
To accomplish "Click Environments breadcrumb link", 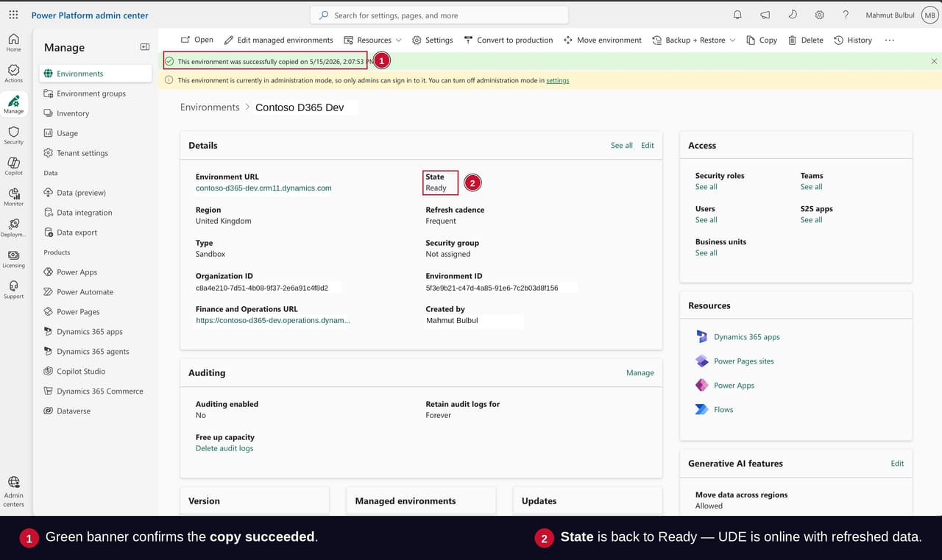I will [210, 107].
